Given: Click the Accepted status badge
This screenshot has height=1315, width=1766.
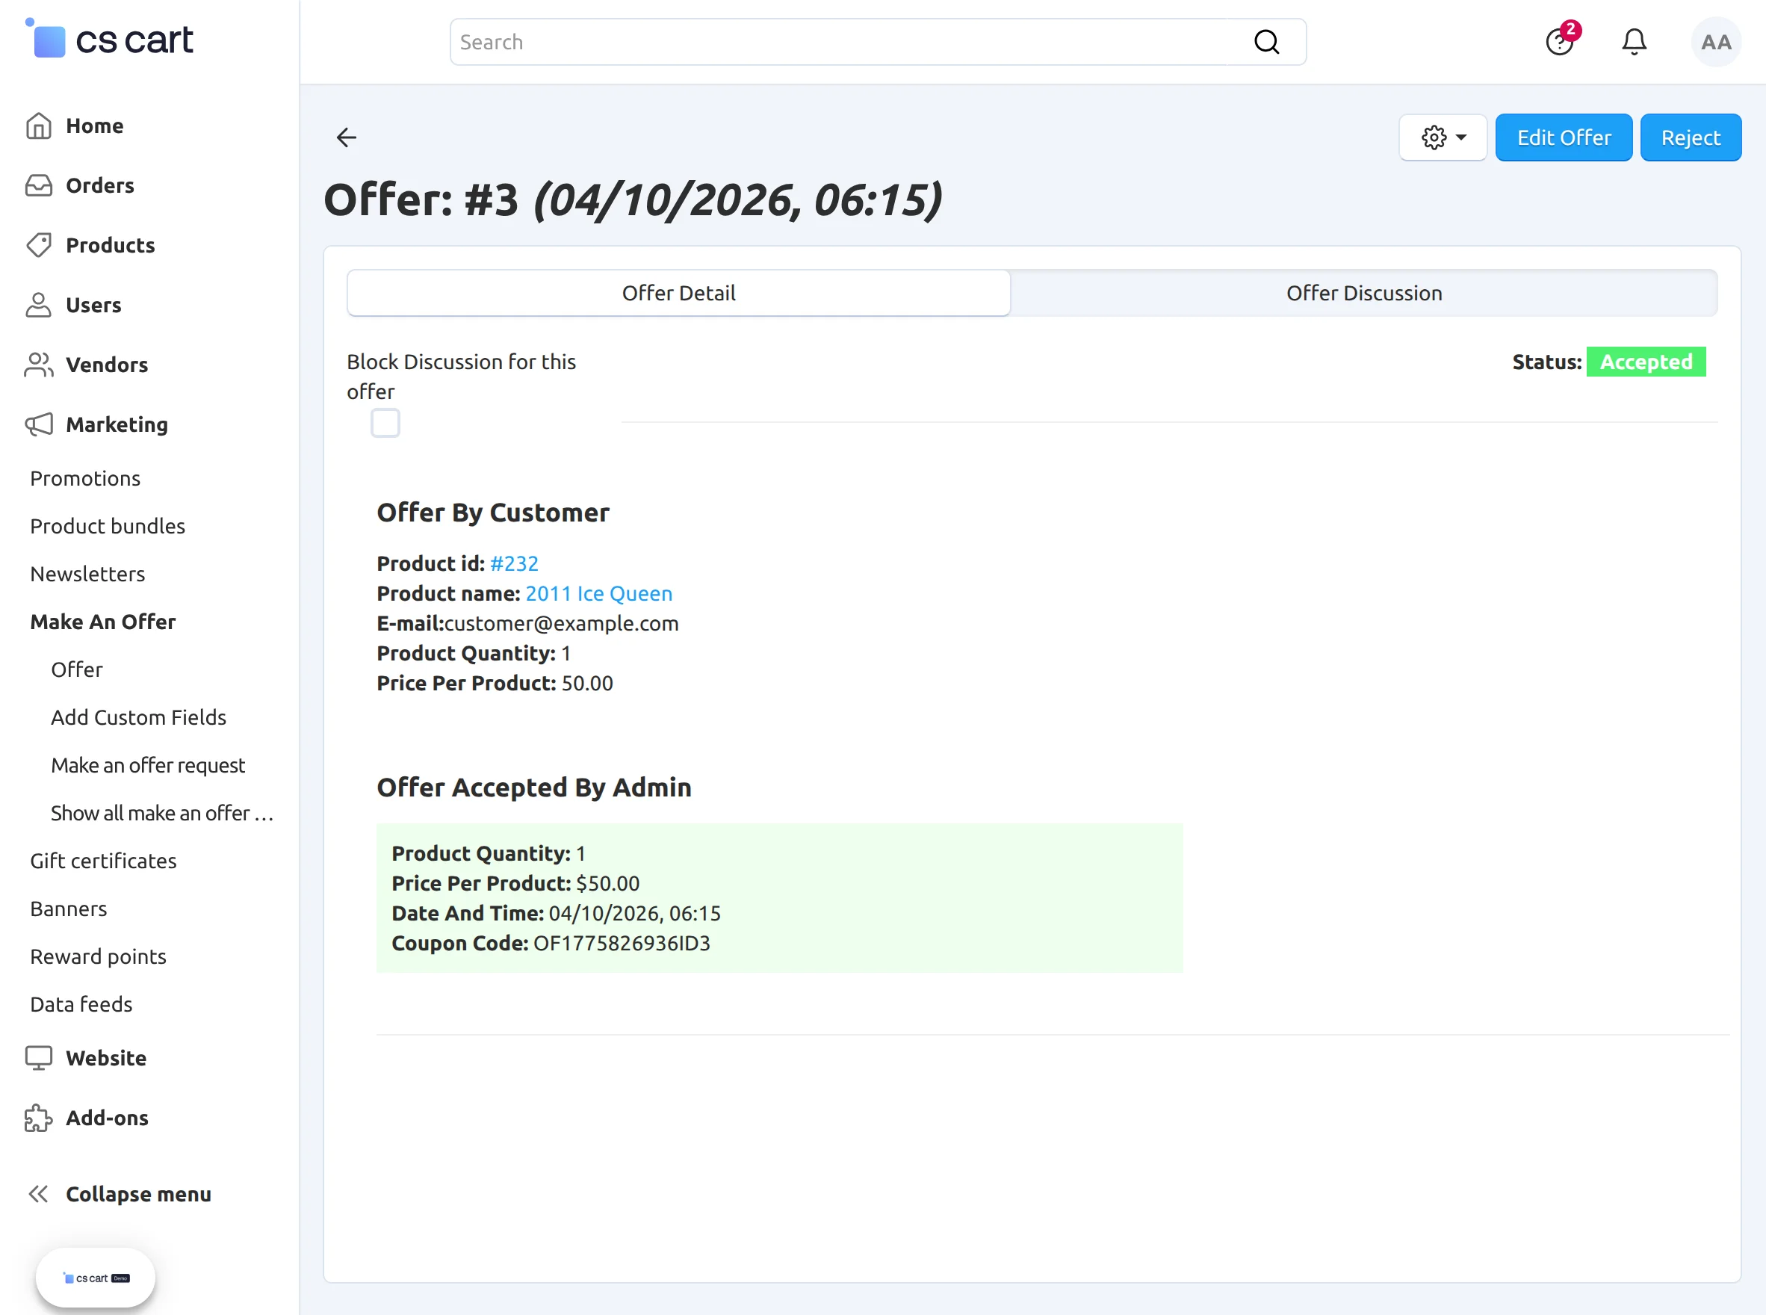Looking at the screenshot, I should click(x=1646, y=362).
